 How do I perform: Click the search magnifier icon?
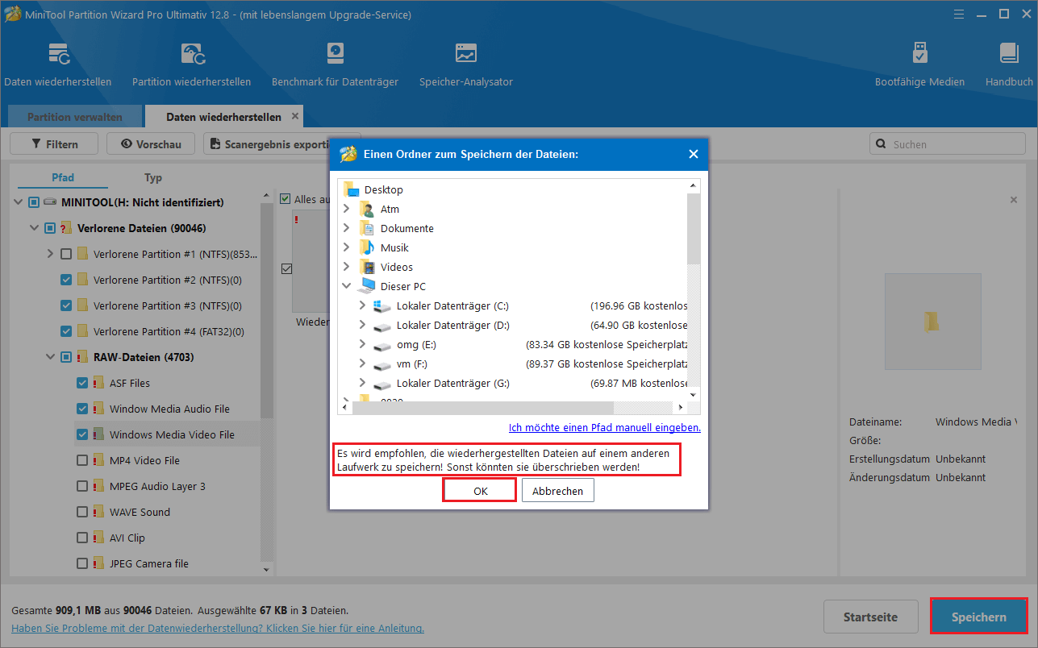pyautogui.click(x=881, y=144)
